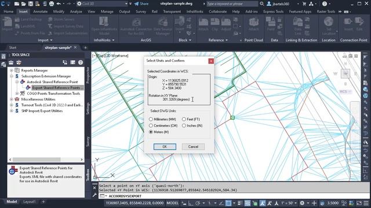Click the Plot printer icon
This screenshot has height=208, width=371.
[52, 4]
